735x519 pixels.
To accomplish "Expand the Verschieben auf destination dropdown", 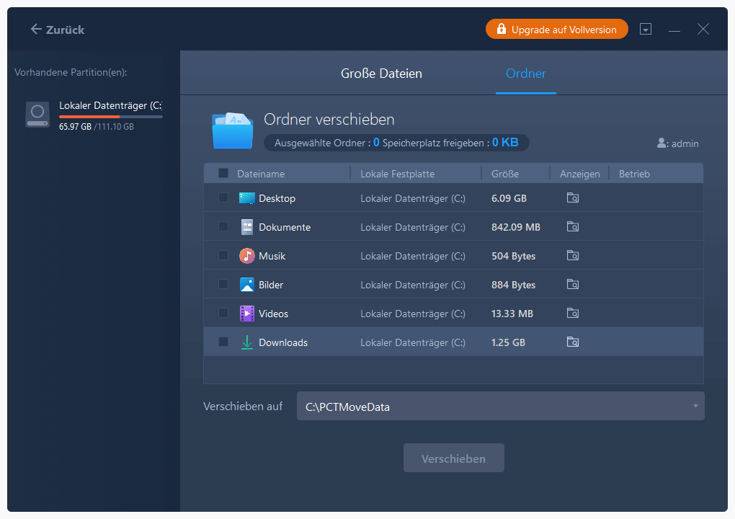I will (695, 407).
